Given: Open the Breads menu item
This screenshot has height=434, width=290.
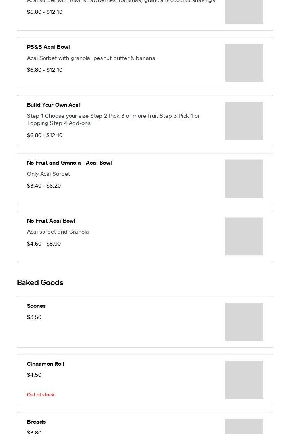Looking at the screenshot, I should pyautogui.click(x=37, y=422).
